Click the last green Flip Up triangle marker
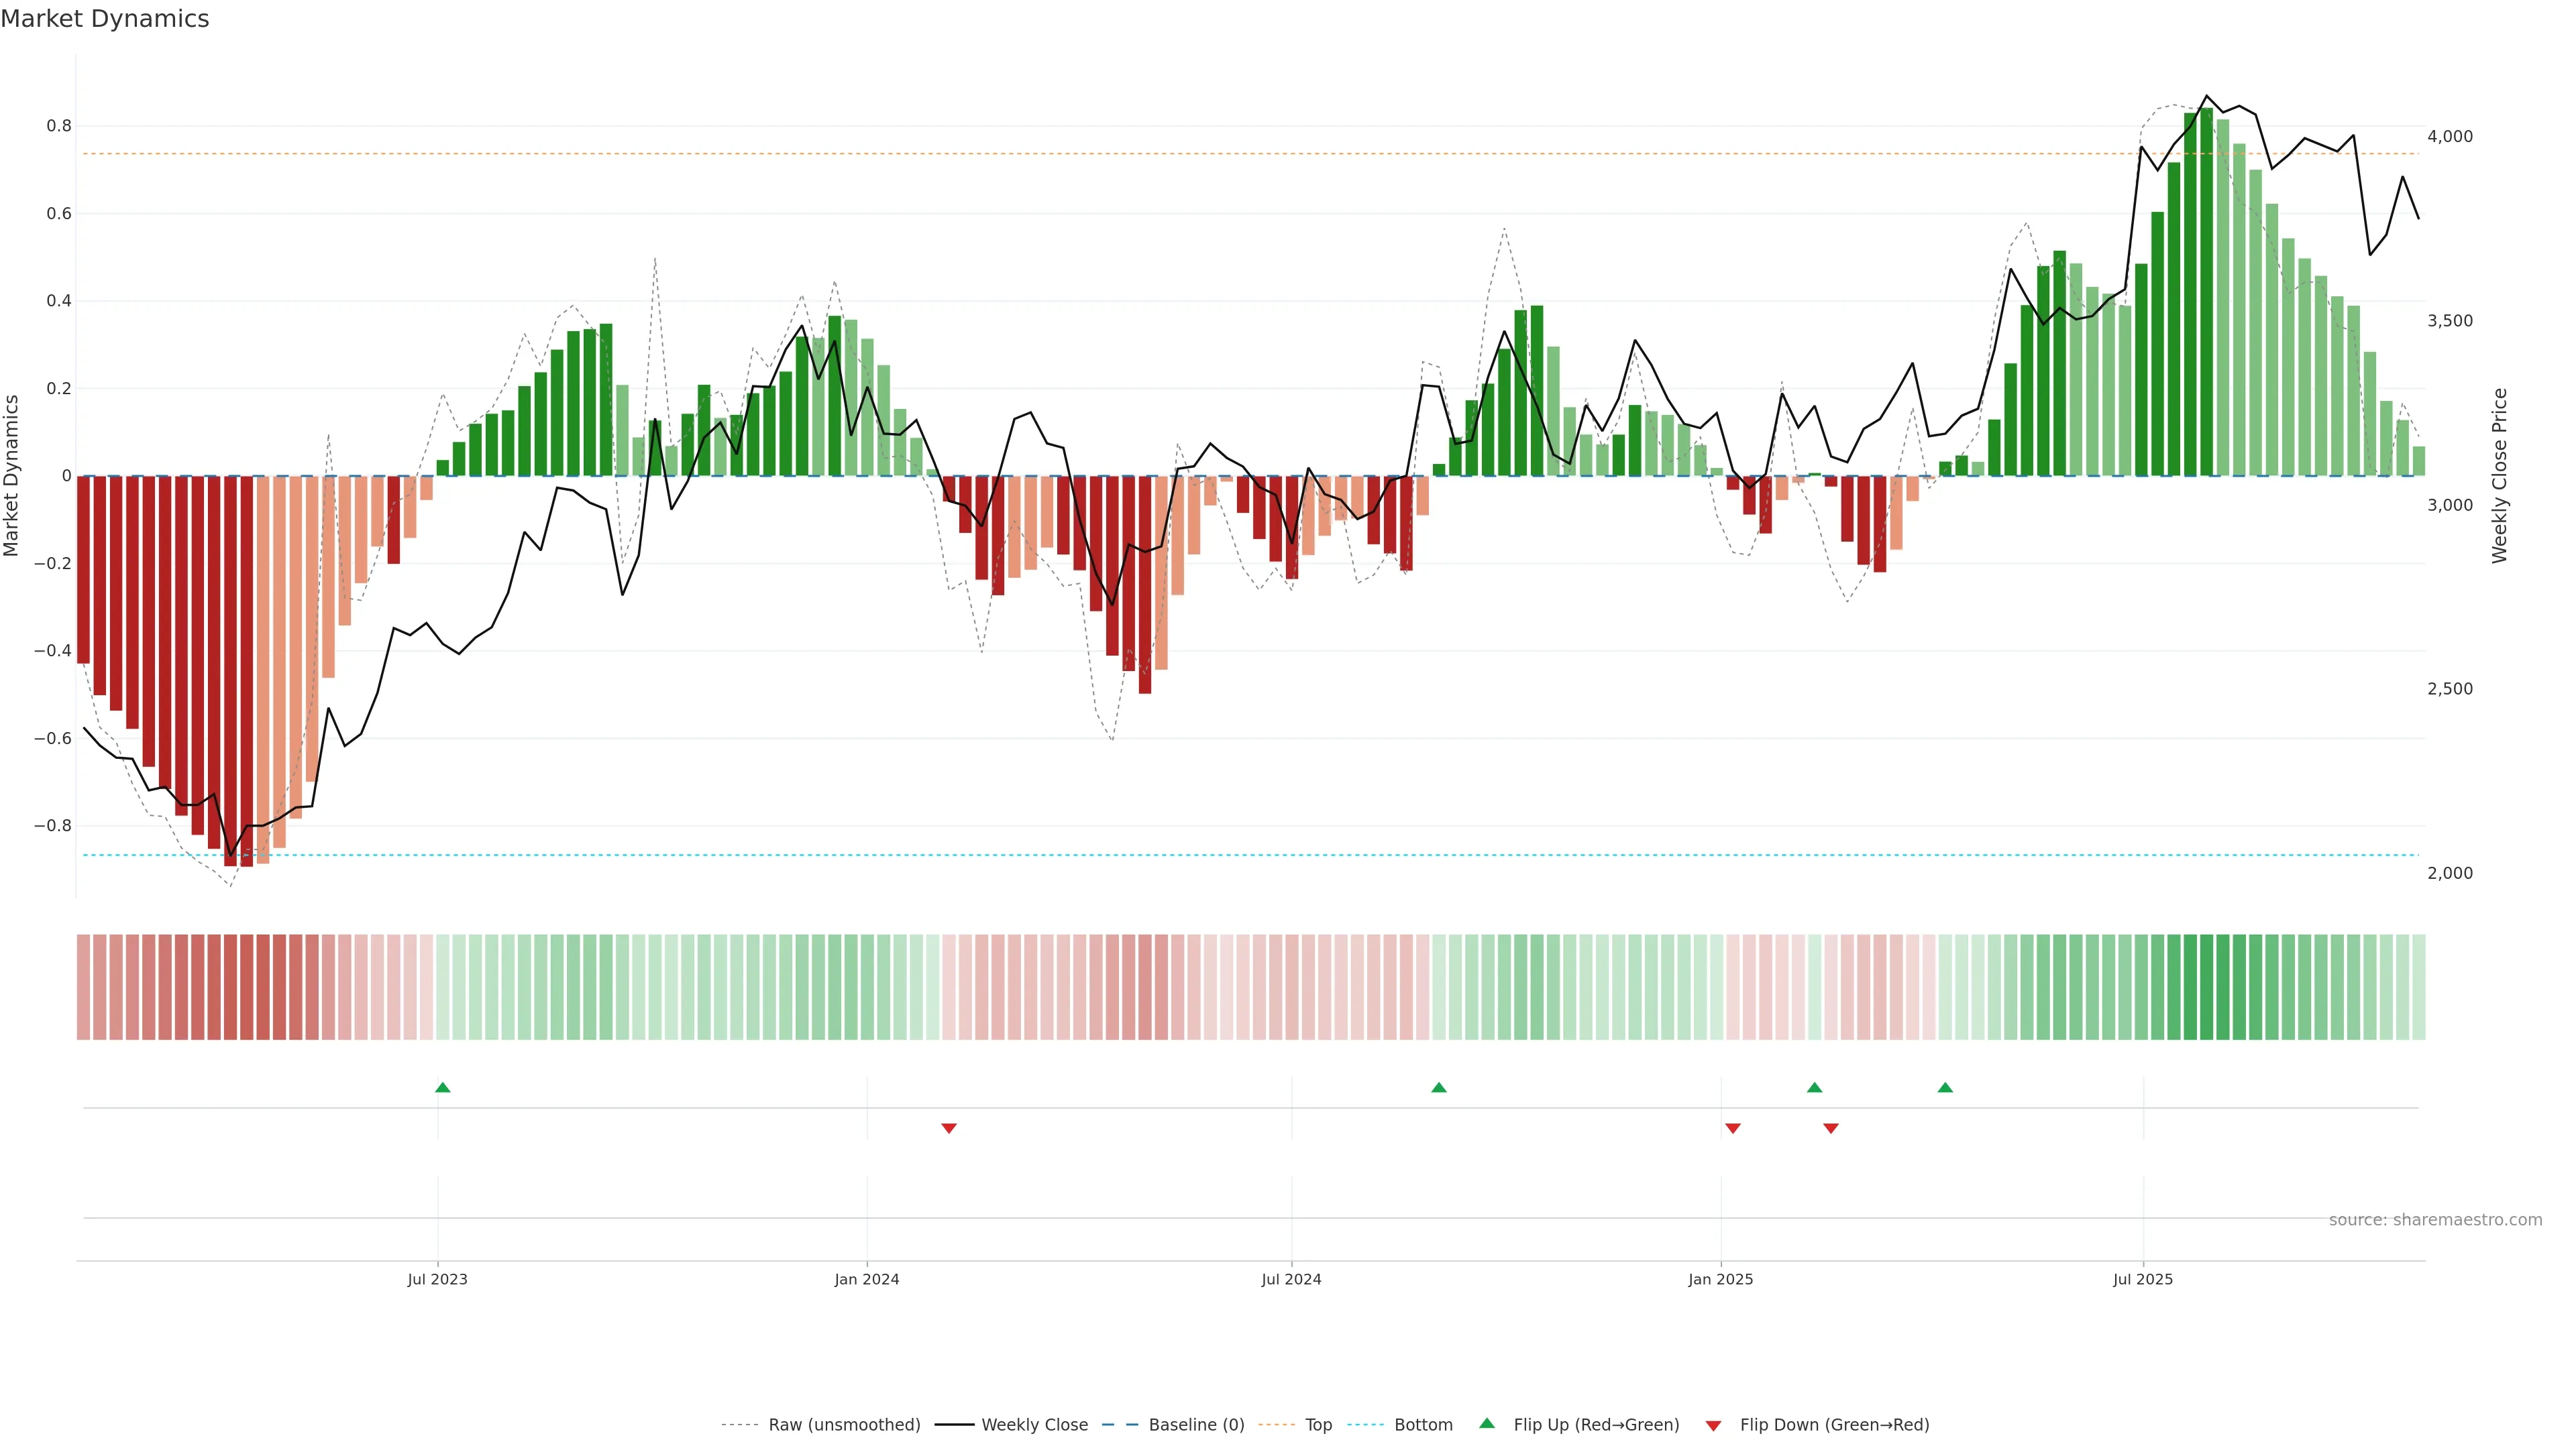This screenshot has width=2576, height=1448. pyautogui.click(x=1945, y=1087)
